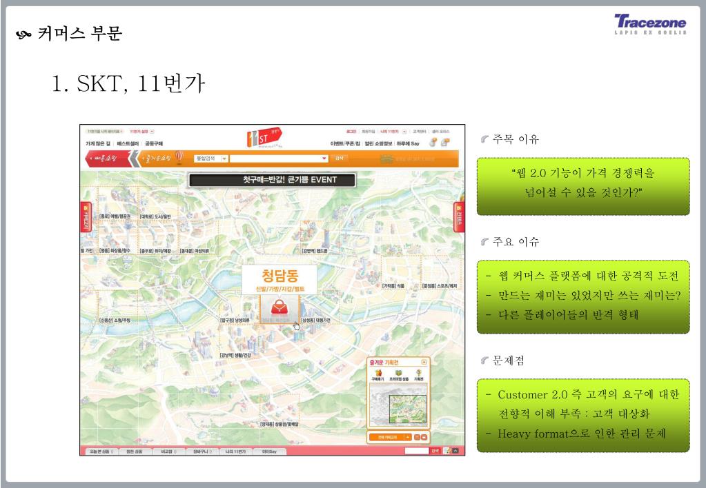This screenshot has width=706, height=488.
Task: Expand the search box red dropdown arrow
Action: point(324,159)
